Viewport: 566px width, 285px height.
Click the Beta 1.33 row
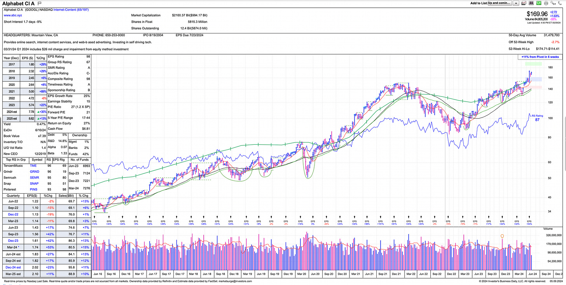(x=57, y=154)
